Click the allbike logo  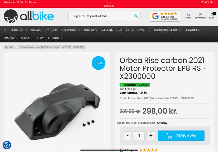29,16
